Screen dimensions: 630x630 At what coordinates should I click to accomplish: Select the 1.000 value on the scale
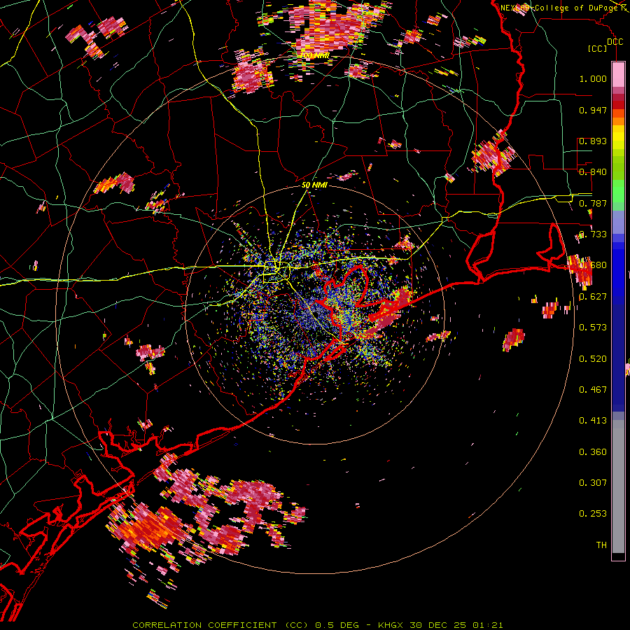pyautogui.click(x=593, y=78)
